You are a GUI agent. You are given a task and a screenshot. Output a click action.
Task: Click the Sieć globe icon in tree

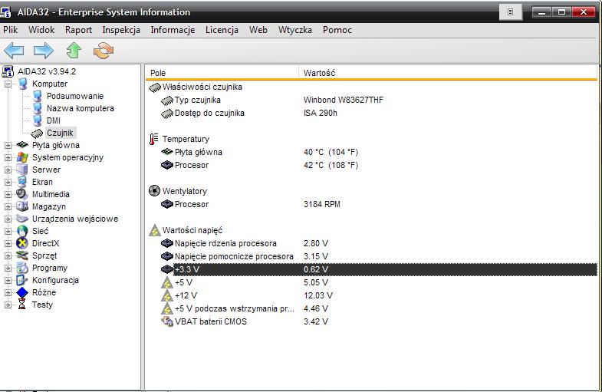[22, 231]
